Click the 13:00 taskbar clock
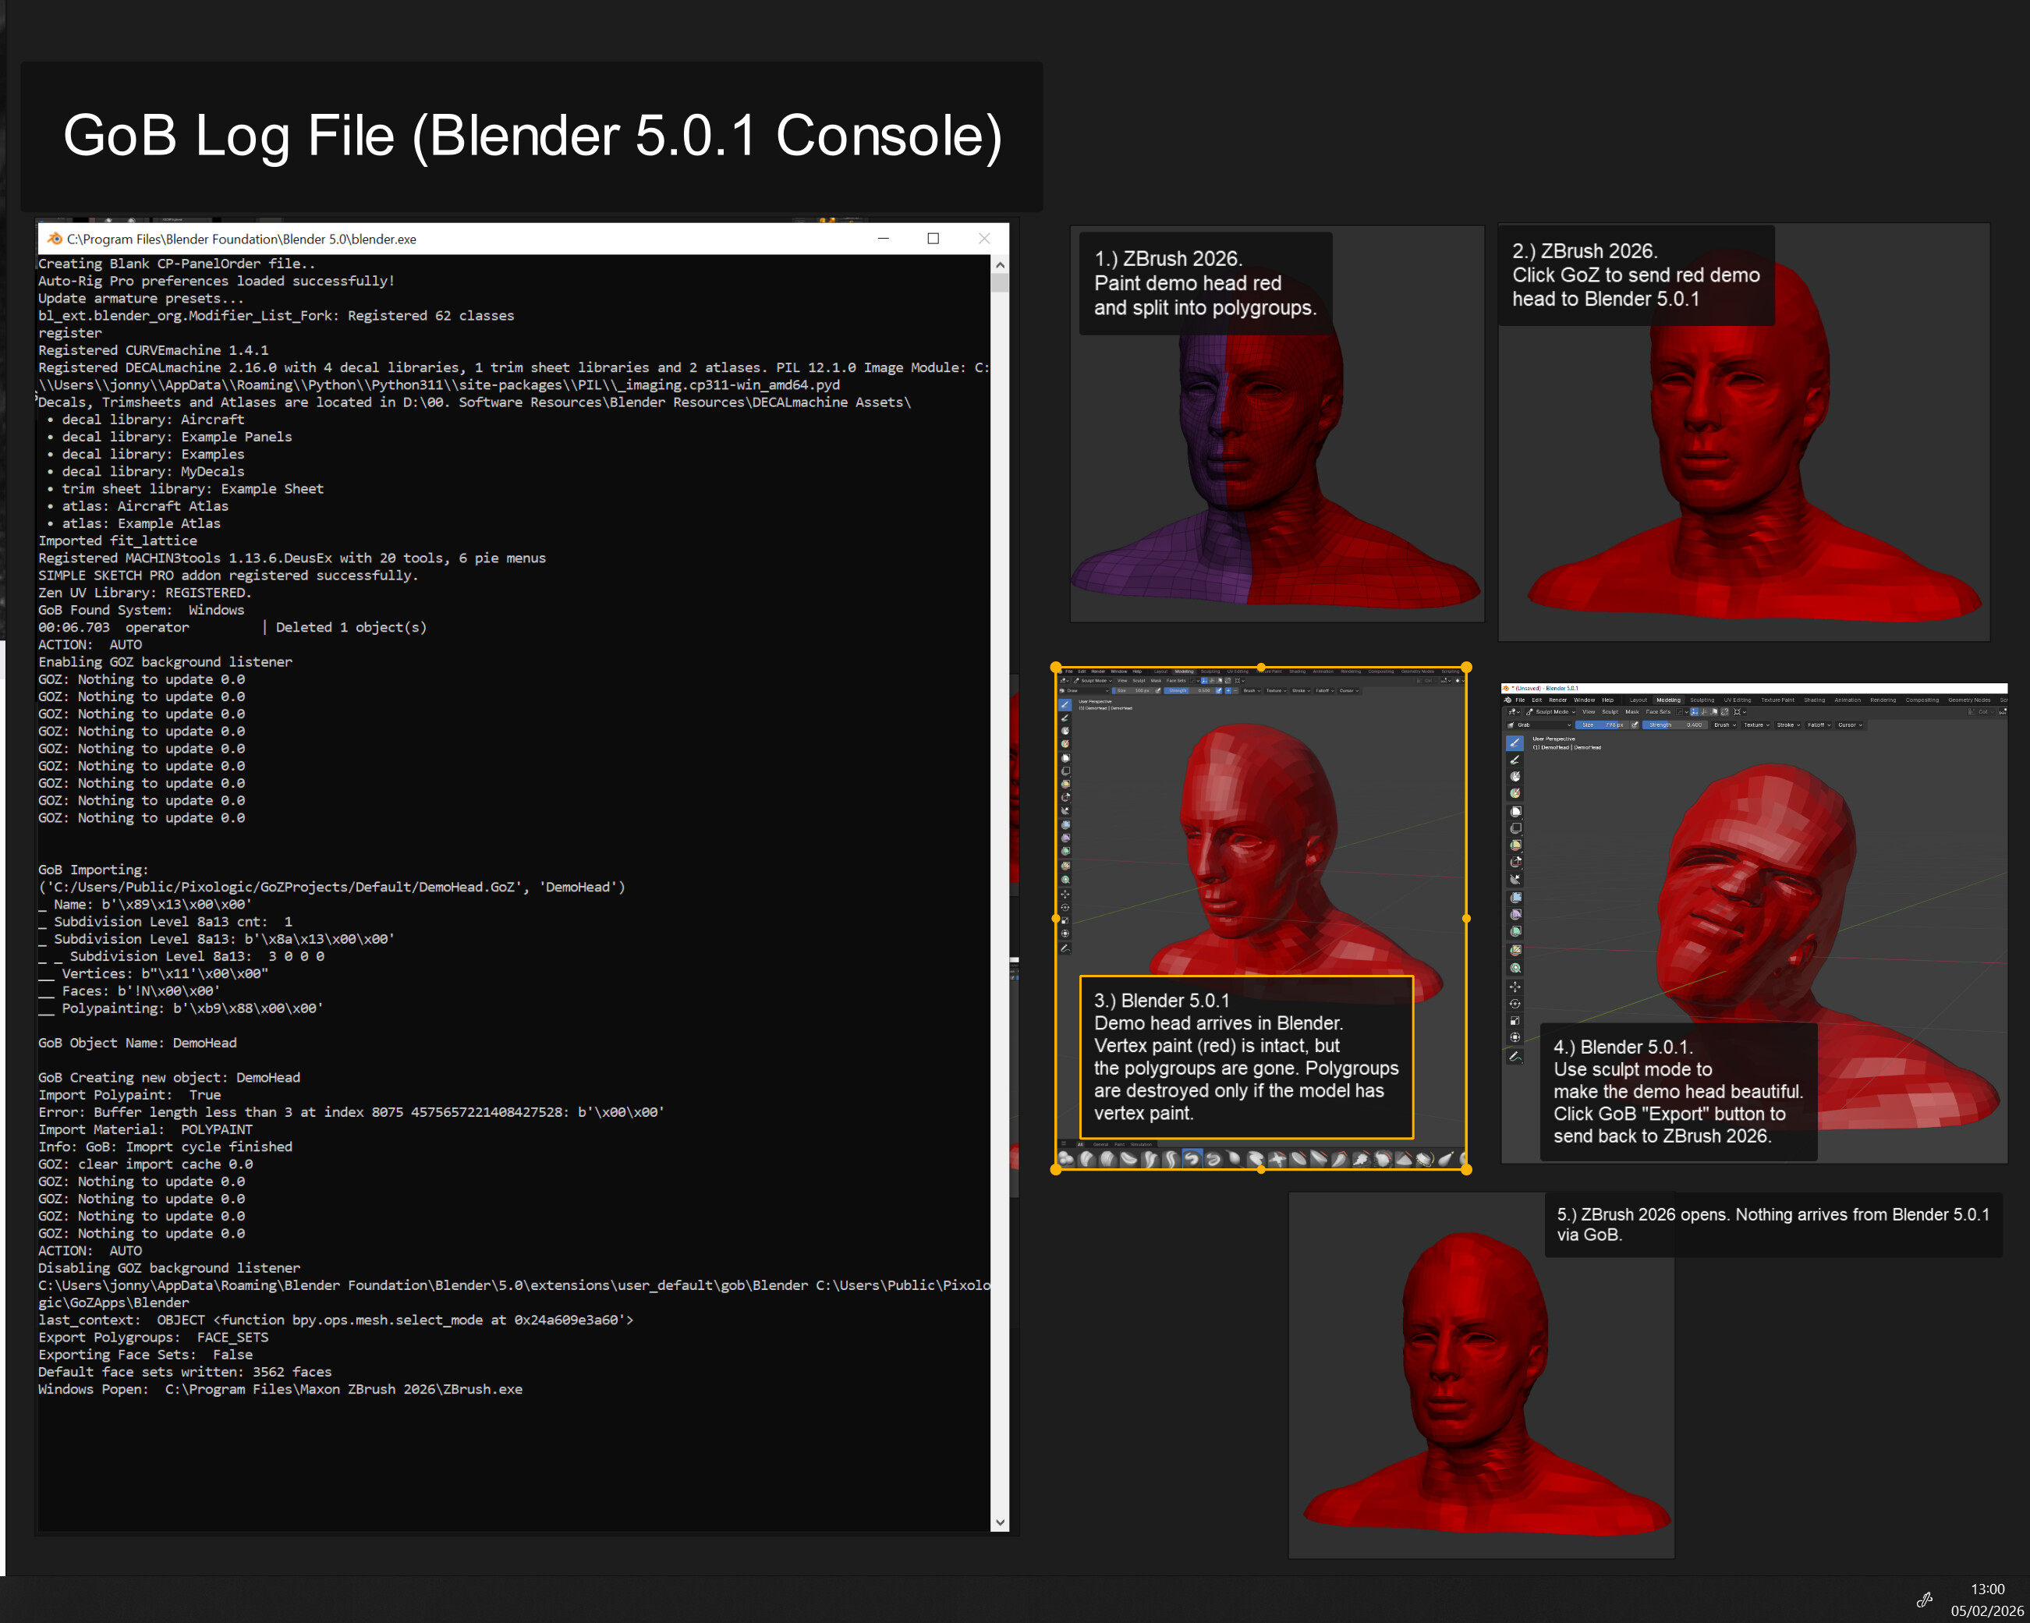This screenshot has width=2030, height=1623. 1988,1589
